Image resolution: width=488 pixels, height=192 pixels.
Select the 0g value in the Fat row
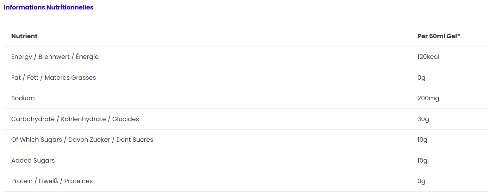pyautogui.click(x=421, y=77)
